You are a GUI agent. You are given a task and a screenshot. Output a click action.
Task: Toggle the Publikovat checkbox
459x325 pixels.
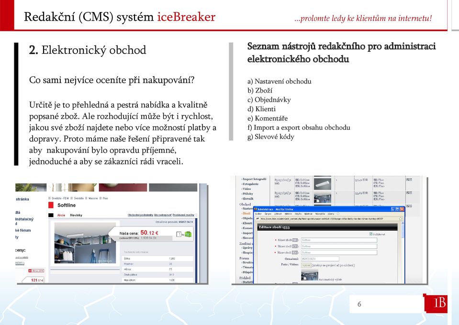(x=371, y=234)
